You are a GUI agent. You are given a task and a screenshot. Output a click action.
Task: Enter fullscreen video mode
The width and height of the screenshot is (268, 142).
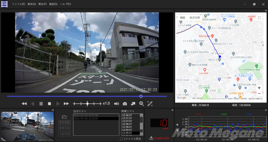(150, 104)
